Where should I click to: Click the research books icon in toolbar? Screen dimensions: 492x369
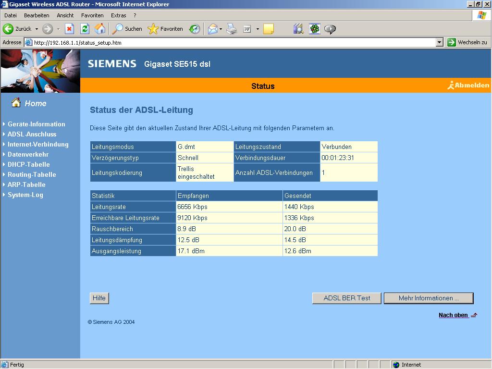click(x=298, y=29)
